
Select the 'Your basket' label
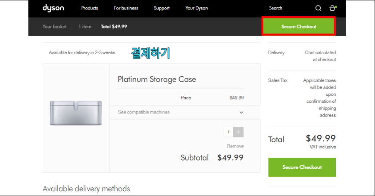(54, 27)
